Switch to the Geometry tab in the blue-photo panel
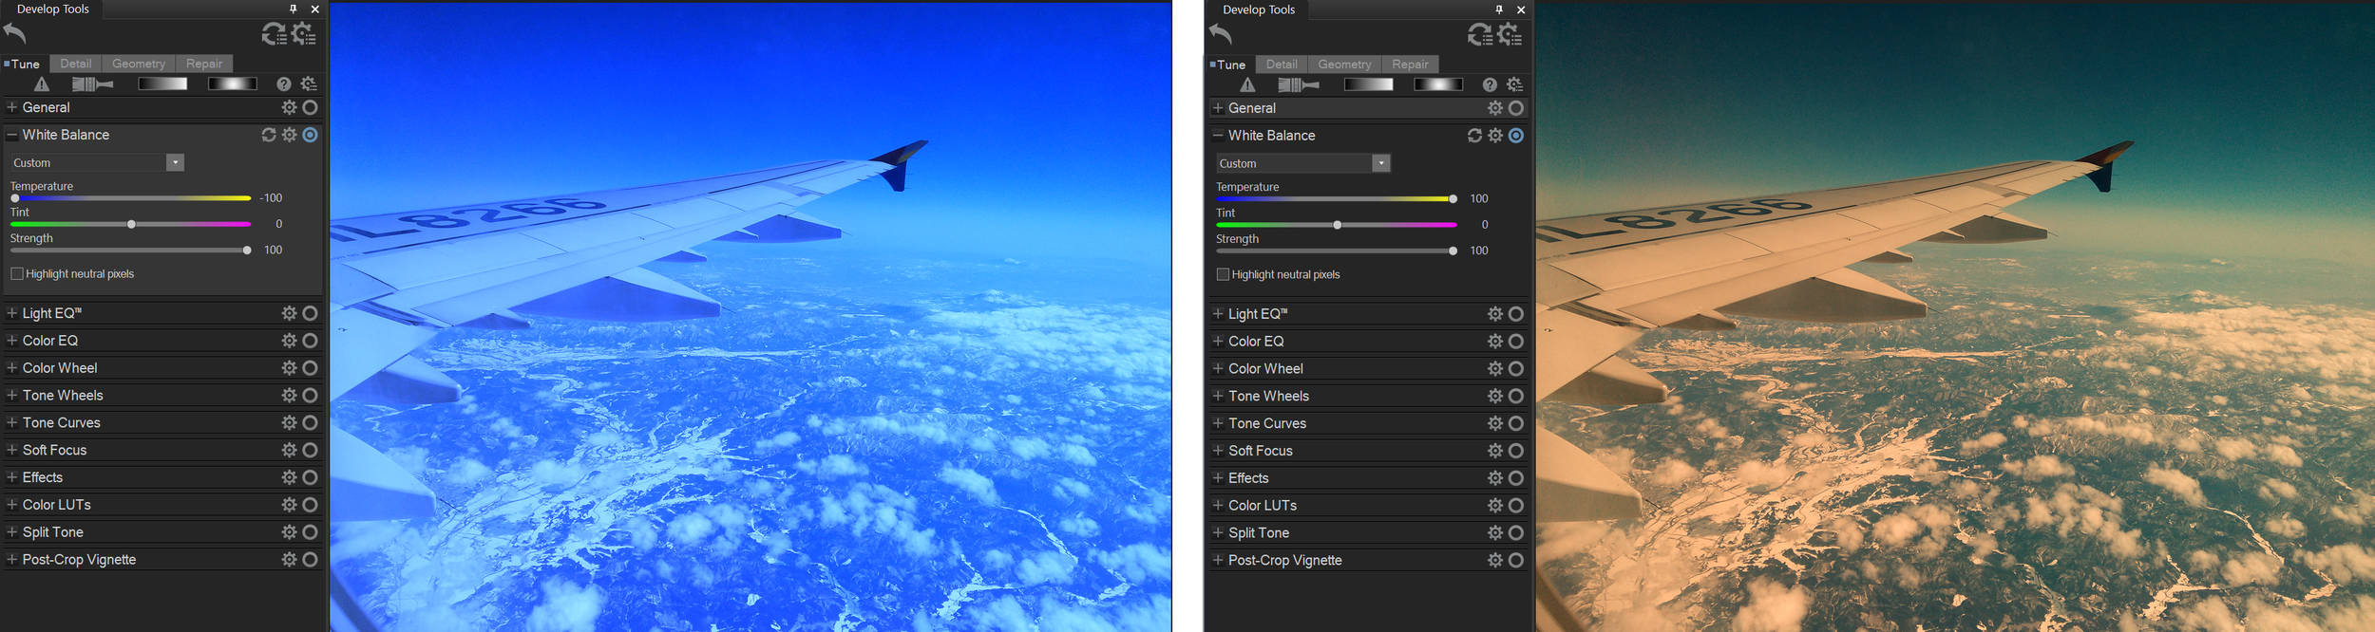The image size is (2375, 632). (x=139, y=64)
